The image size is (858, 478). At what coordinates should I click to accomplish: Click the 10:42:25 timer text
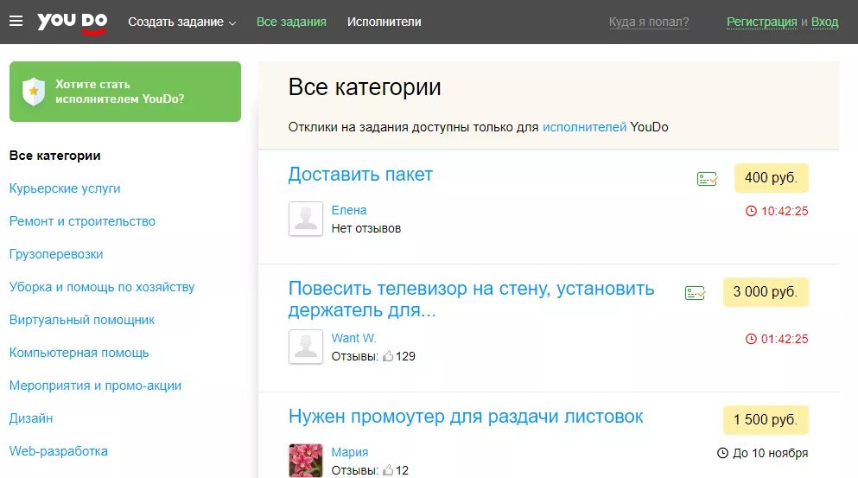(x=785, y=211)
